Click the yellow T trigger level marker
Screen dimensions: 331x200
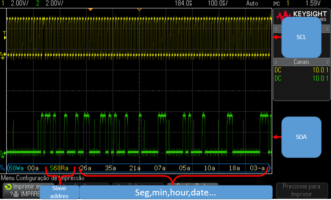pos(5,35)
